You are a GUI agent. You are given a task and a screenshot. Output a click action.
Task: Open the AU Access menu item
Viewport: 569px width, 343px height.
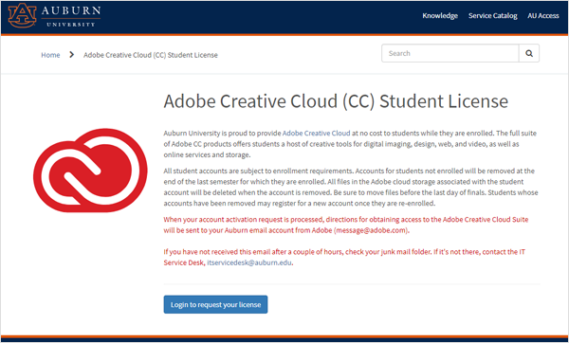(x=542, y=15)
